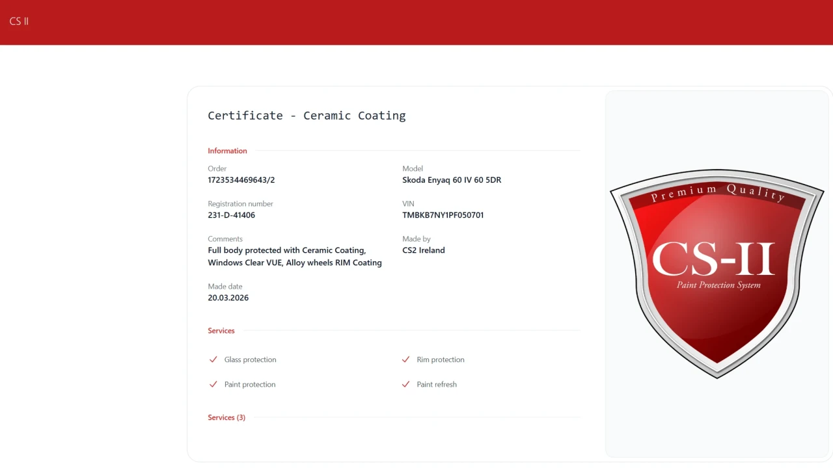Click the Comments field label

tap(225, 239)
